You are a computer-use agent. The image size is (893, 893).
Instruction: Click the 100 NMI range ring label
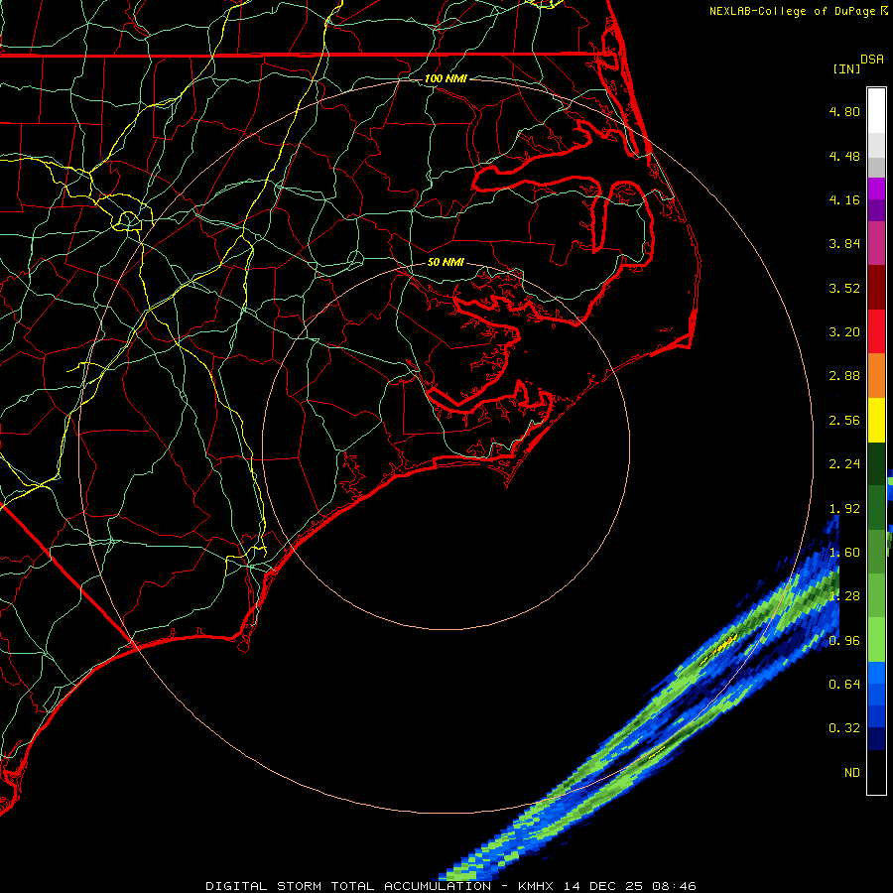pyautogui.click(x=446, y=78)
